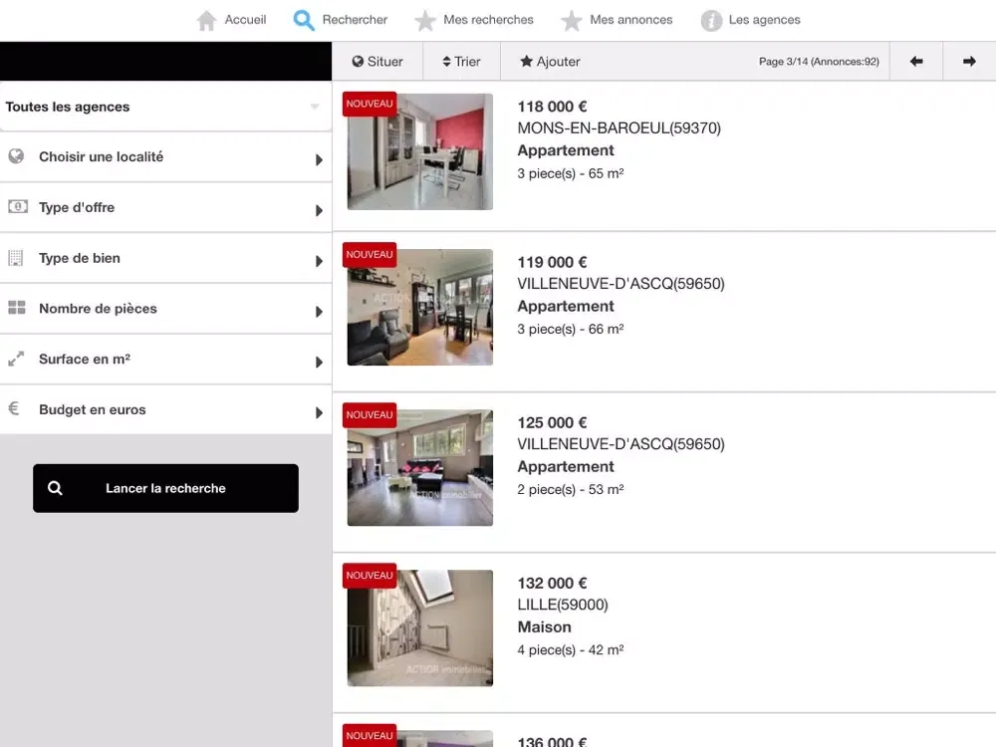Open the Mes annonces star icon
Viewport: 996px width, 747px height.
(571, 20)
